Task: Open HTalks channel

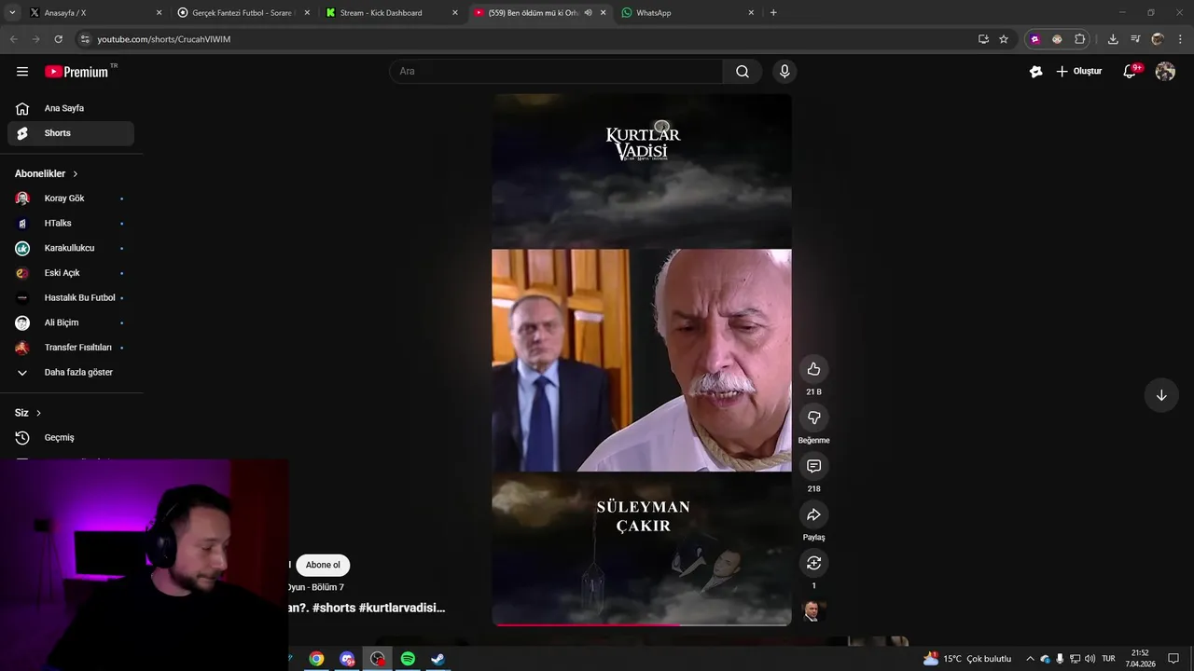Action: point(71,224)
